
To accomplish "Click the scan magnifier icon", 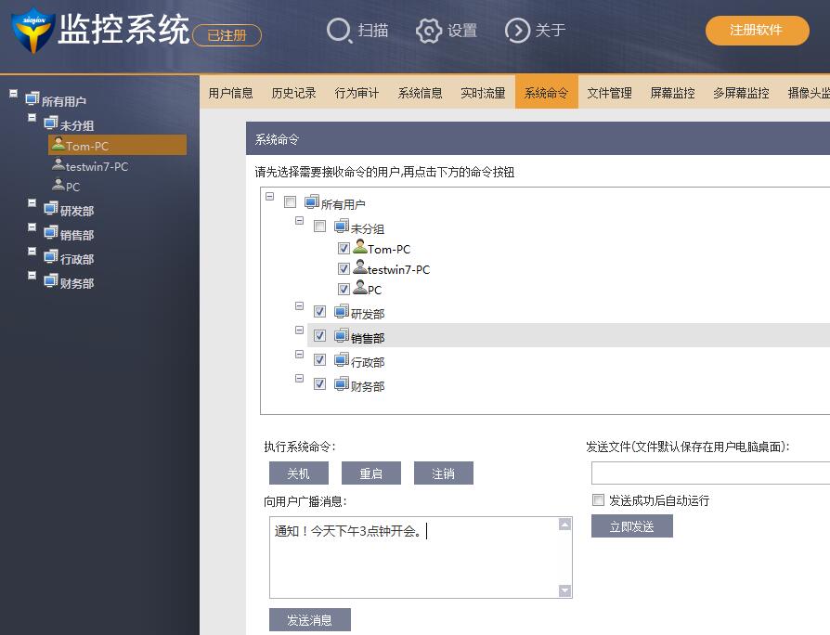I will (340, 31).
